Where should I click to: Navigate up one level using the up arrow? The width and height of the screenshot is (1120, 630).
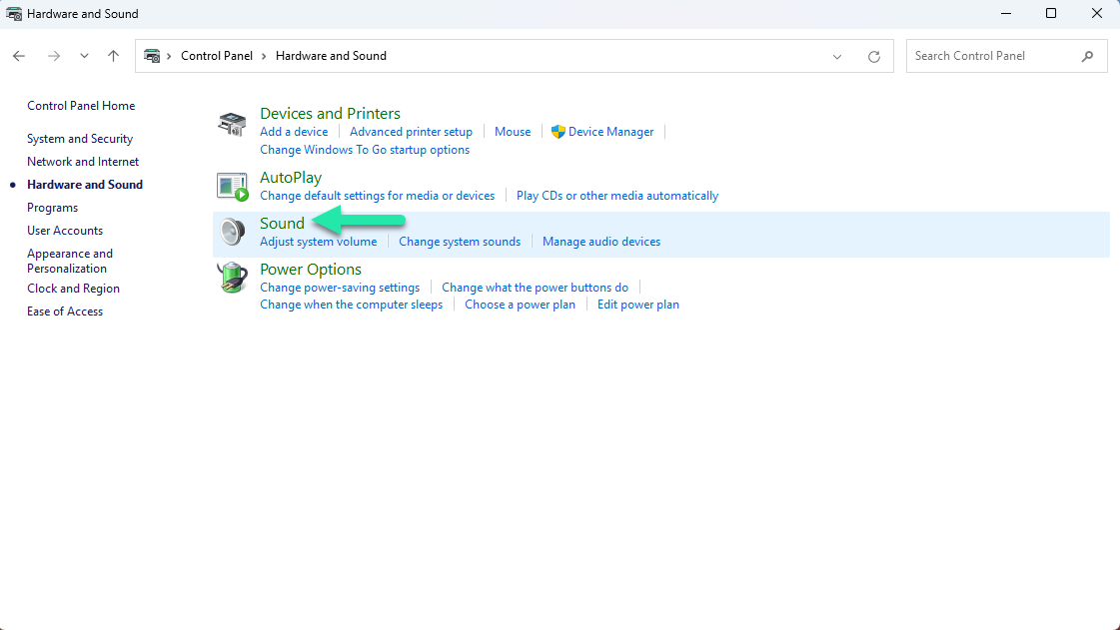pyautogui.click(x=111, y=56)
